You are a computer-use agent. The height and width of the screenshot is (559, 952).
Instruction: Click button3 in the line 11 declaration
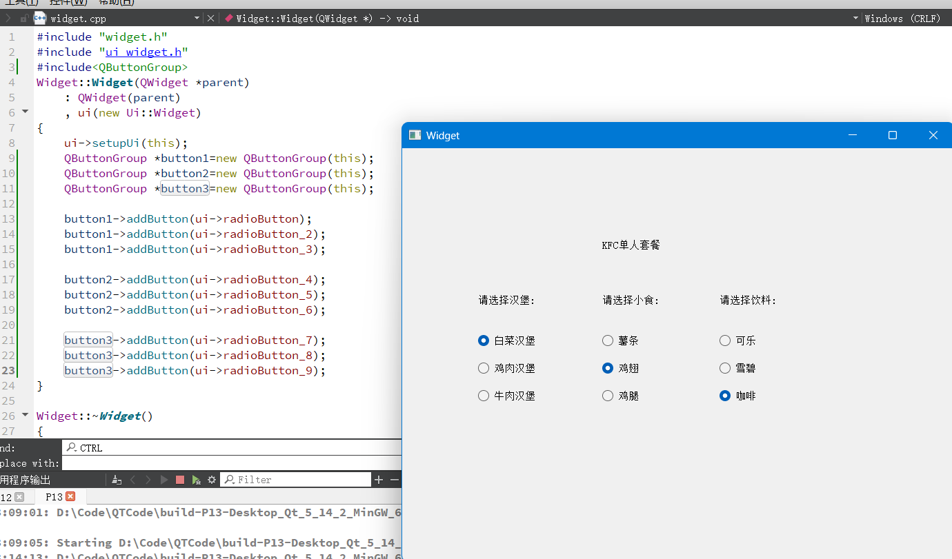185,188
